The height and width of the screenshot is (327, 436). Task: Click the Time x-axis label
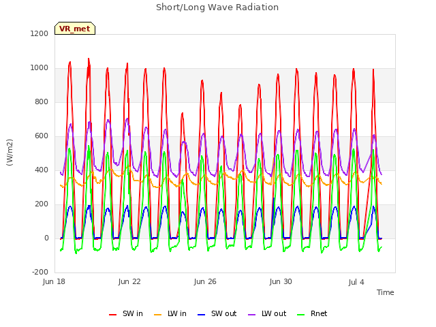tap(385, 292)
